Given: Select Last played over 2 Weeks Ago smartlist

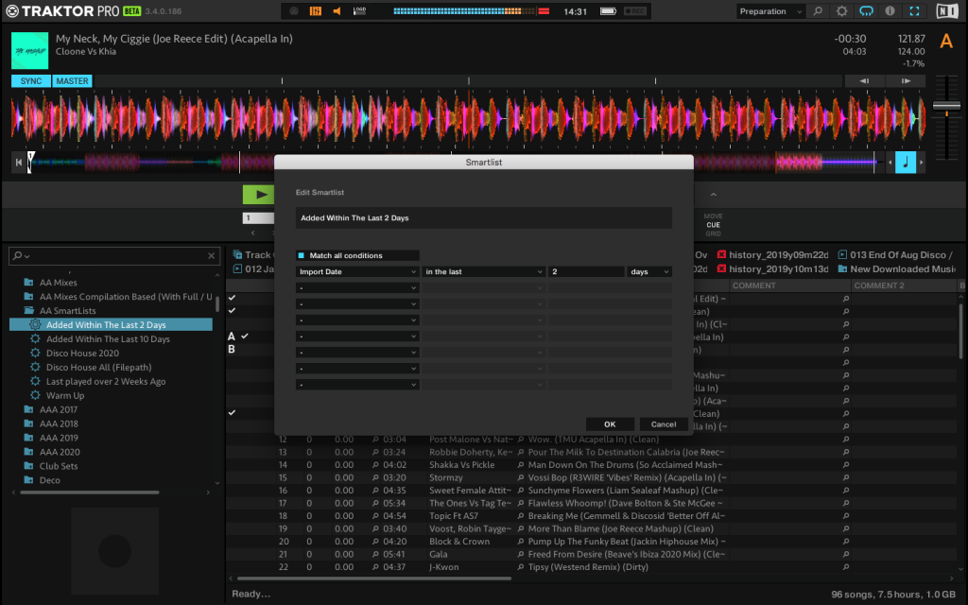Looking at the screenshot, I should tap(106, 382).
